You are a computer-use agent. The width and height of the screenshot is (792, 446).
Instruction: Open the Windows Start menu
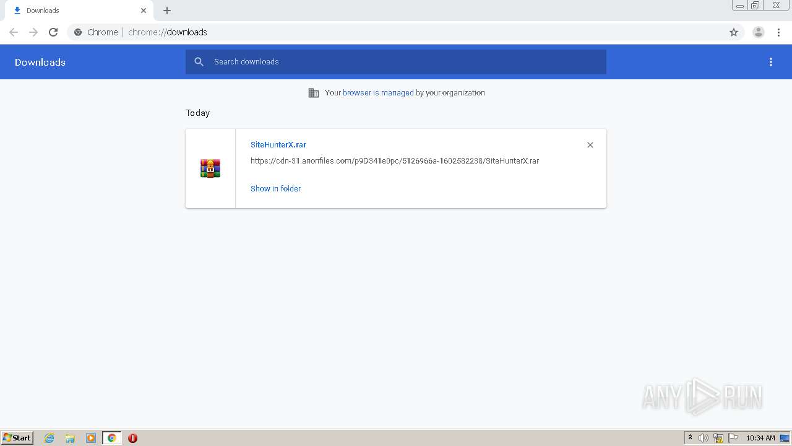pyautogui.click(x=17, y=438)
